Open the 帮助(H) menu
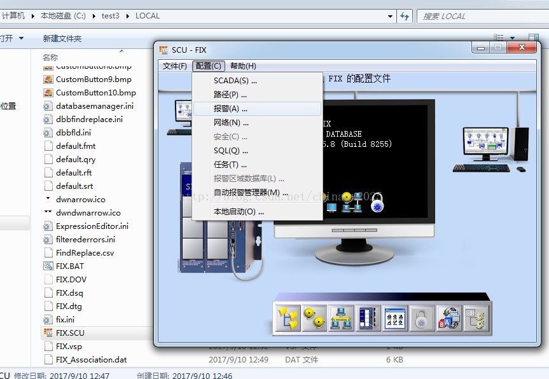The width and height of the screenshot is (549, 379). [243, 65]
